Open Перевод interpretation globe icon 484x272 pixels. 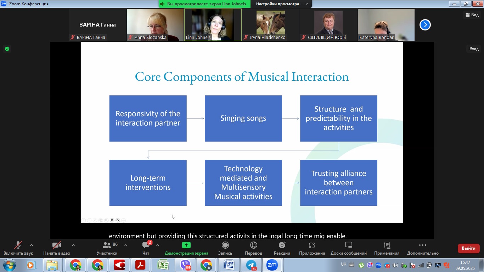point(253,245)
